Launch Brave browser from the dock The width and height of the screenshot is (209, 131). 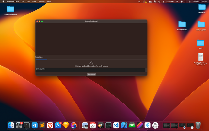tap(50, 125)
